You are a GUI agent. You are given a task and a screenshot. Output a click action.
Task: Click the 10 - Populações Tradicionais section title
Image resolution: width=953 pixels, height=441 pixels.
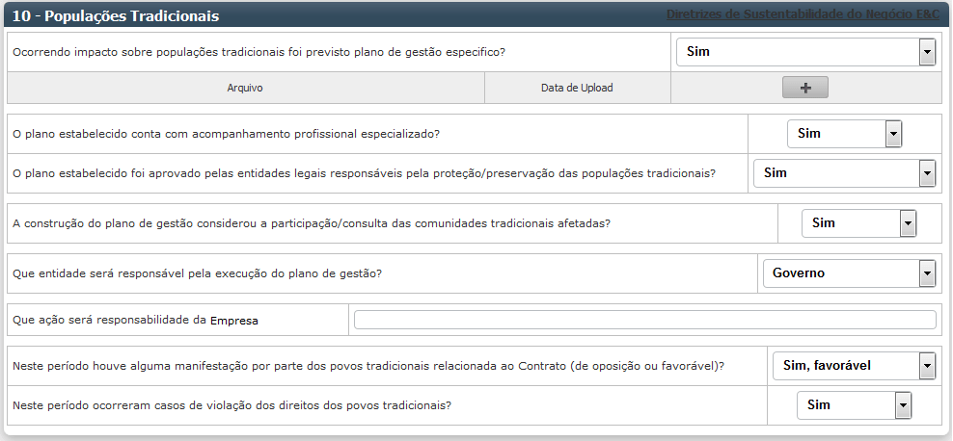click(x=116, y=16)
